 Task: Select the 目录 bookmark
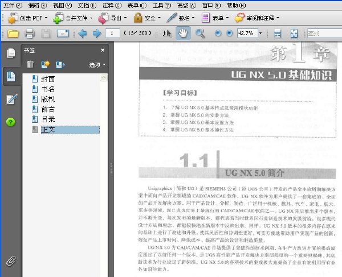tap(48, 119)
